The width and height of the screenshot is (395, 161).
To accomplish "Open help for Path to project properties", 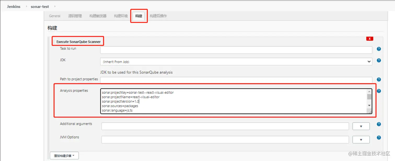I will (x=379, y=80).
